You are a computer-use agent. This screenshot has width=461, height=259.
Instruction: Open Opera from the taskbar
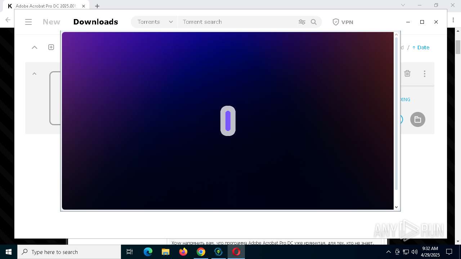[236, 252]
